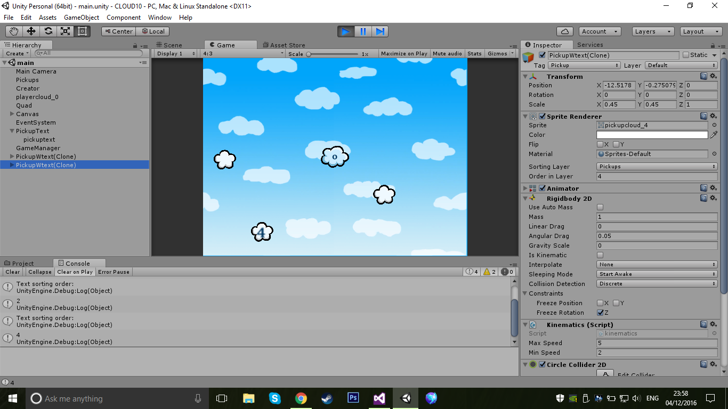The height and width of the screenshot is (409, 728).
Task: Open Transform component help icon
Action: pyautogui.click(x=703, y=77)
